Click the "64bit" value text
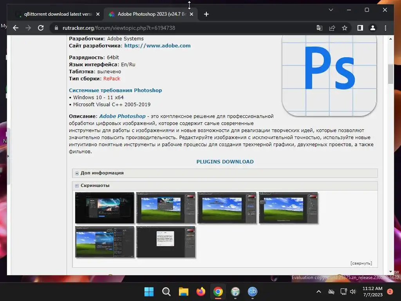The image size is (401, 301). 113,57
